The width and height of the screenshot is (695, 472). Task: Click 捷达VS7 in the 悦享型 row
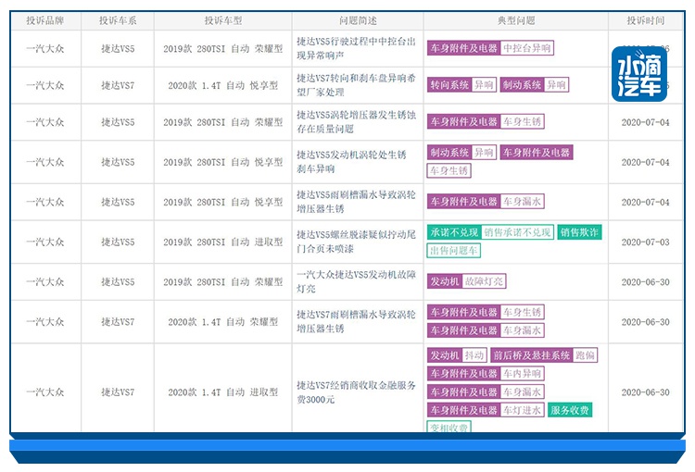[x=118, y=85]
